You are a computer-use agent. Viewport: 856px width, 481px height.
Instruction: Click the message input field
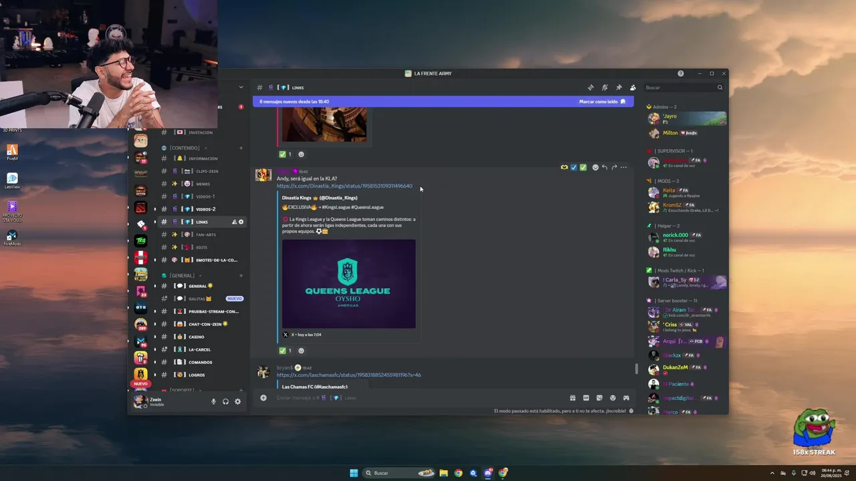tap(418, 397)
